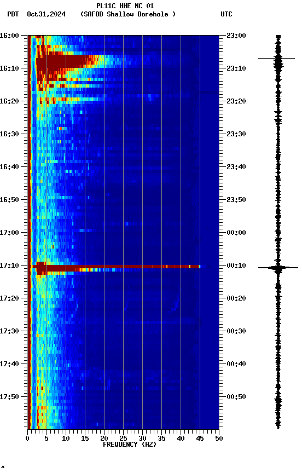Click the 23:40 UTC time label
This screenshot has height=473, width=302.
point(236,167)
